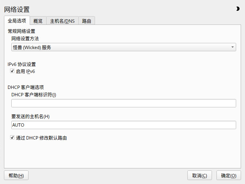Screen dimensions: 245x184
Task: Confirm with the 确定(O) button
Action: (x=229, y=176)
